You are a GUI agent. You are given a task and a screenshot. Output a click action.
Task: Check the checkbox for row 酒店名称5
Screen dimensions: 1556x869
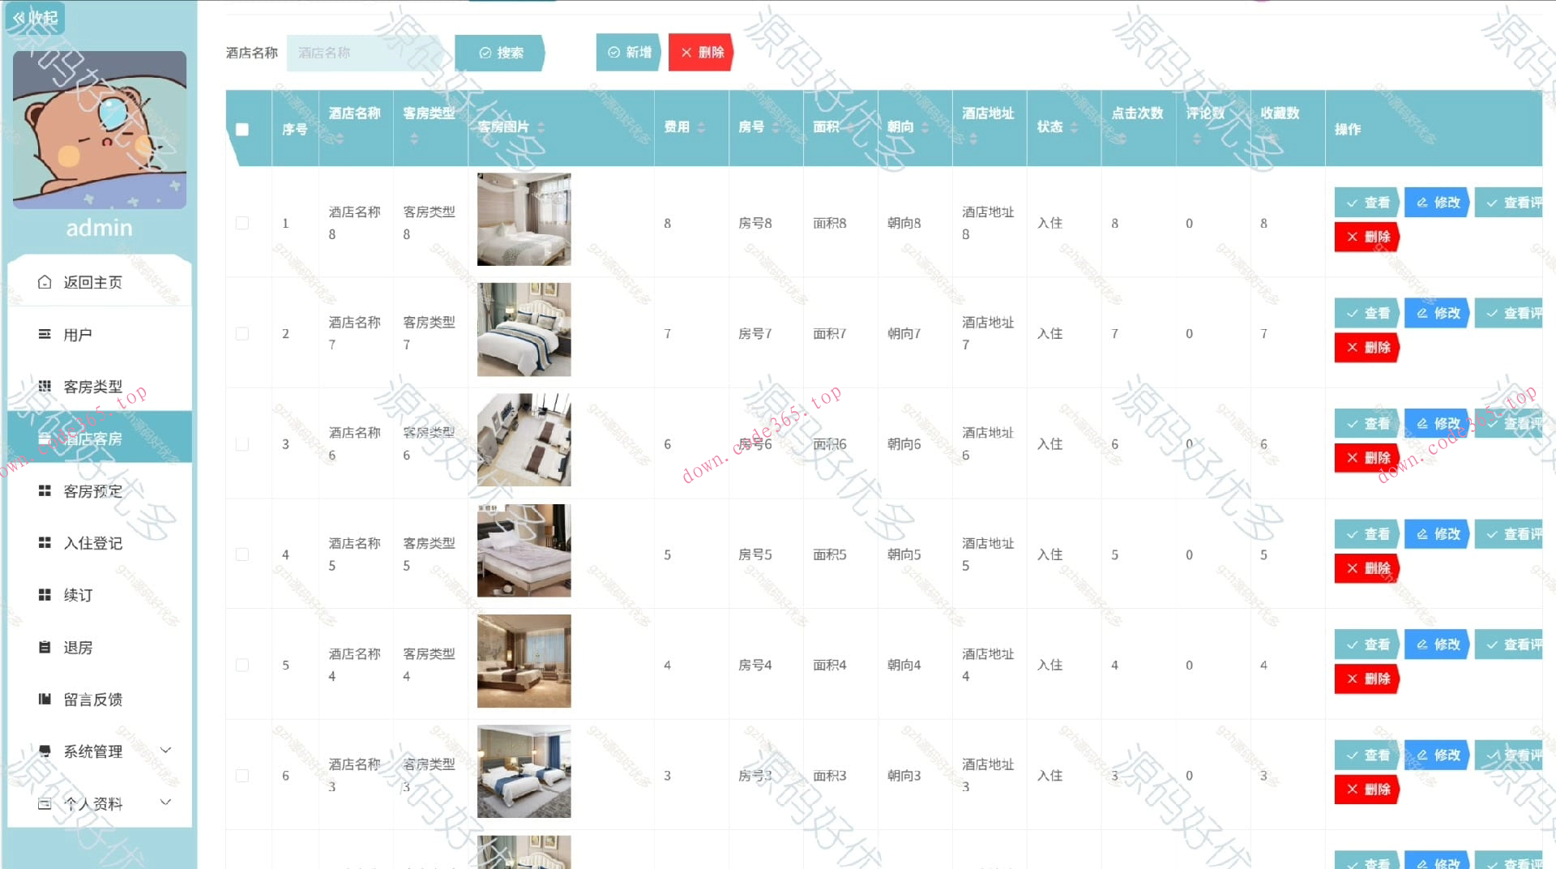(x=242, y=554)
